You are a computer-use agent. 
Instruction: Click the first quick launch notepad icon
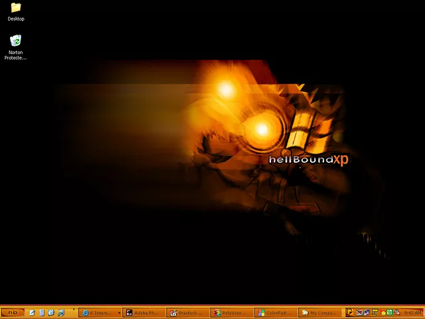point(32,312)
